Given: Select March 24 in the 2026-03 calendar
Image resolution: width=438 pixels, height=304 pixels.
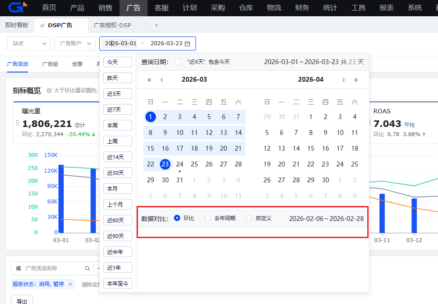Looking at the screenshot, I should coord(180,164).
